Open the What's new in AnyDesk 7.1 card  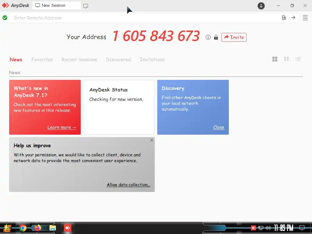[x=45, y=107]
